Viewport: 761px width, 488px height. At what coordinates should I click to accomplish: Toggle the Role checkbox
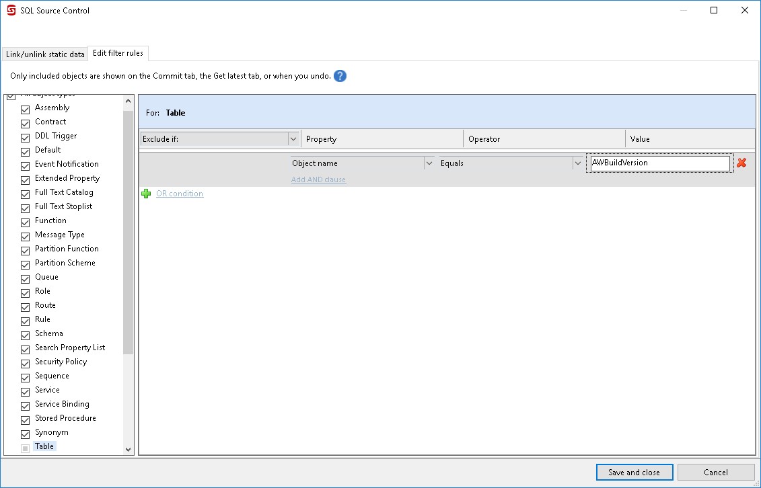click(26, 292)
